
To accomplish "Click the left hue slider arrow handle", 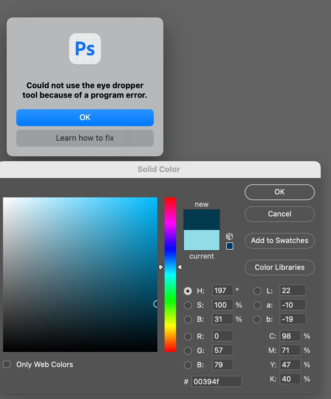I will tap(161, 267).
